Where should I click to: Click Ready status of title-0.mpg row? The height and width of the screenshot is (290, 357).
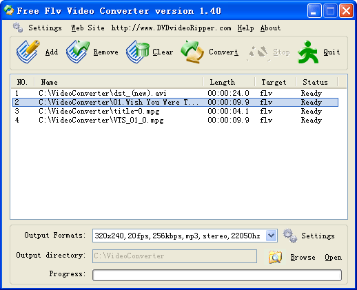coord(312,112)
